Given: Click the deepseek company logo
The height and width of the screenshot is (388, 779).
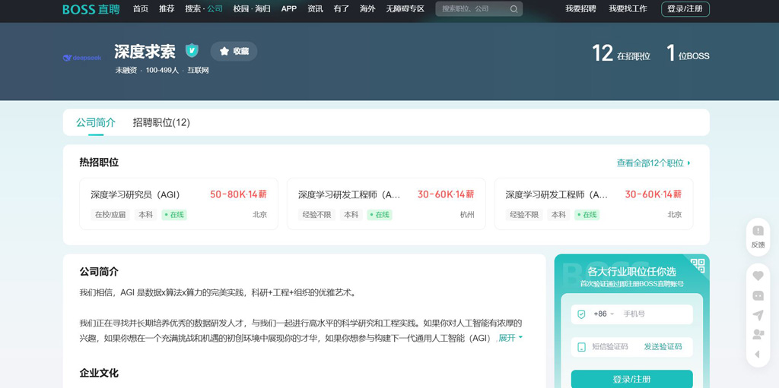Looking at the screenshot, I should 82,58.
